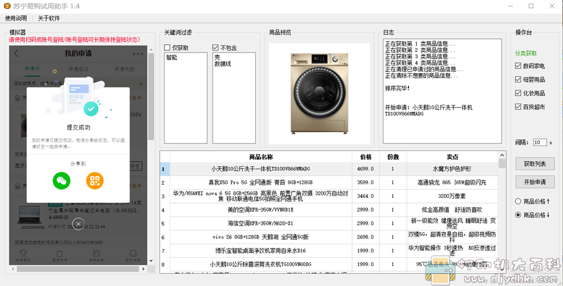Open the 关于软件 menu
Image resolution: width=563 pixels, height=286 pixels.
(49, 18)
